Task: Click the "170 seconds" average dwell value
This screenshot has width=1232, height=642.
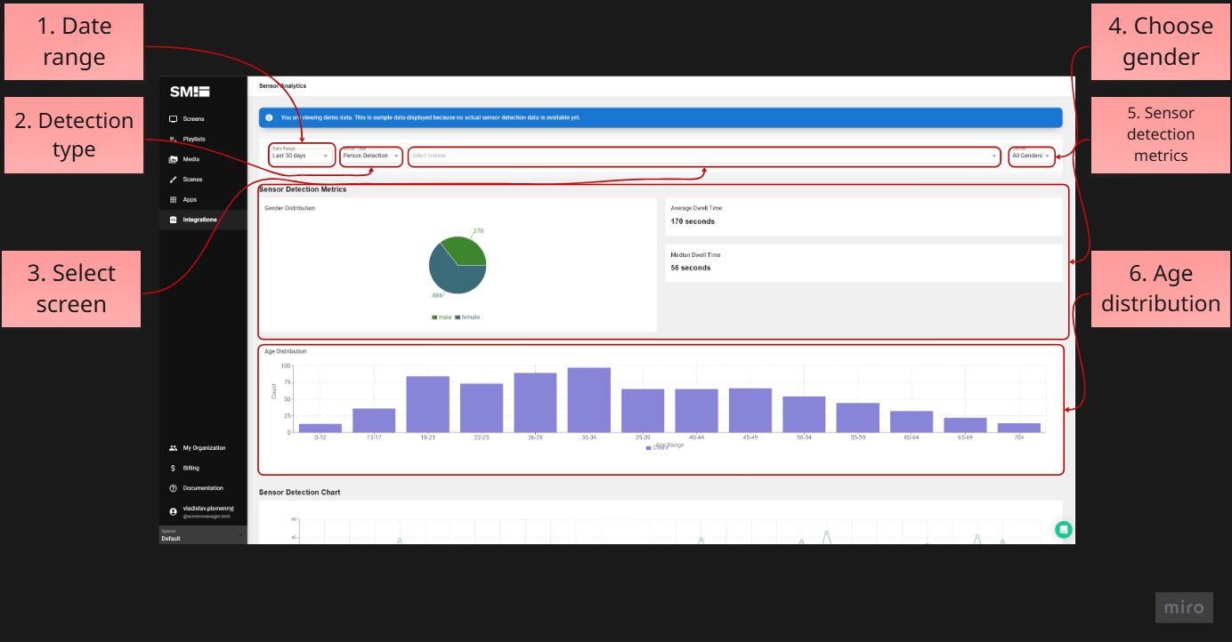Action: click(x=693, y=221)
